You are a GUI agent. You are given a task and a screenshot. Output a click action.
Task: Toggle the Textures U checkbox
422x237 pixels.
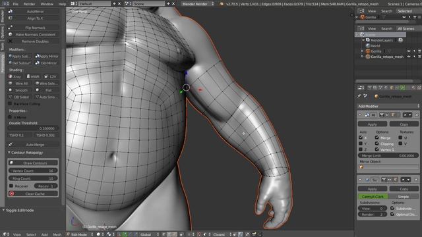[400, 138]
